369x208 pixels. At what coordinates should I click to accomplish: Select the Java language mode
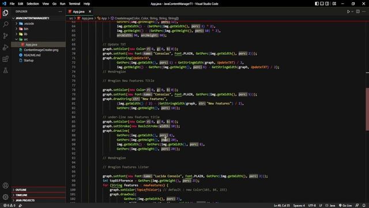pyautogui.click(x=330, y=206)
